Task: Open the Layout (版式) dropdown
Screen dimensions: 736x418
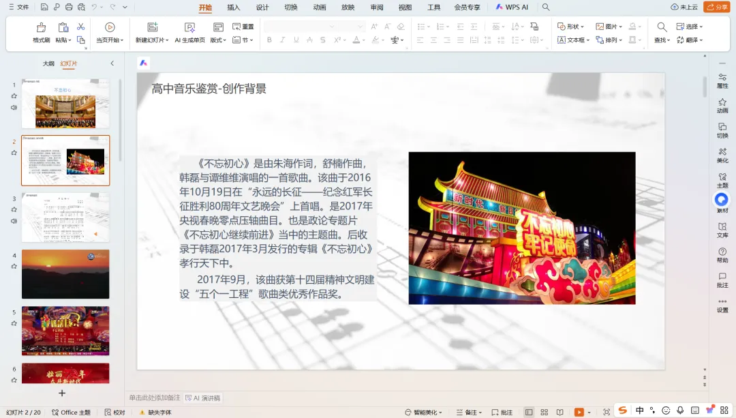Action: (x=218, y=40)
